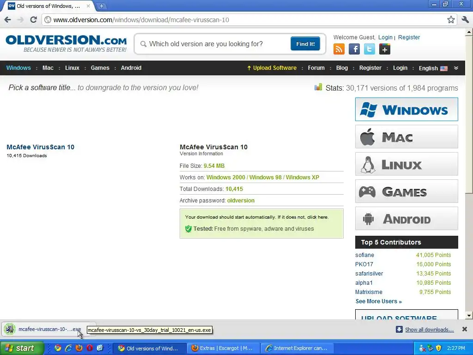
Task: Go back using the browser back arrow
Action: click(x=7, y=20)
